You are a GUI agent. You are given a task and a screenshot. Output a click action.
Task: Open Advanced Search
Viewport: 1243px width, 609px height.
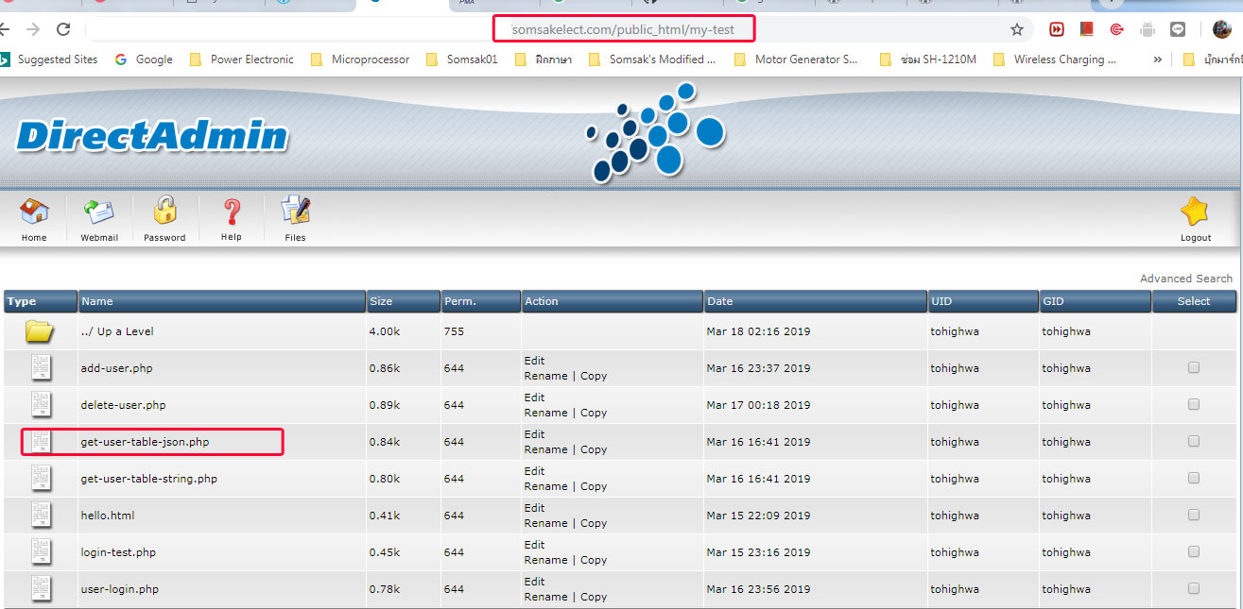1186,278
